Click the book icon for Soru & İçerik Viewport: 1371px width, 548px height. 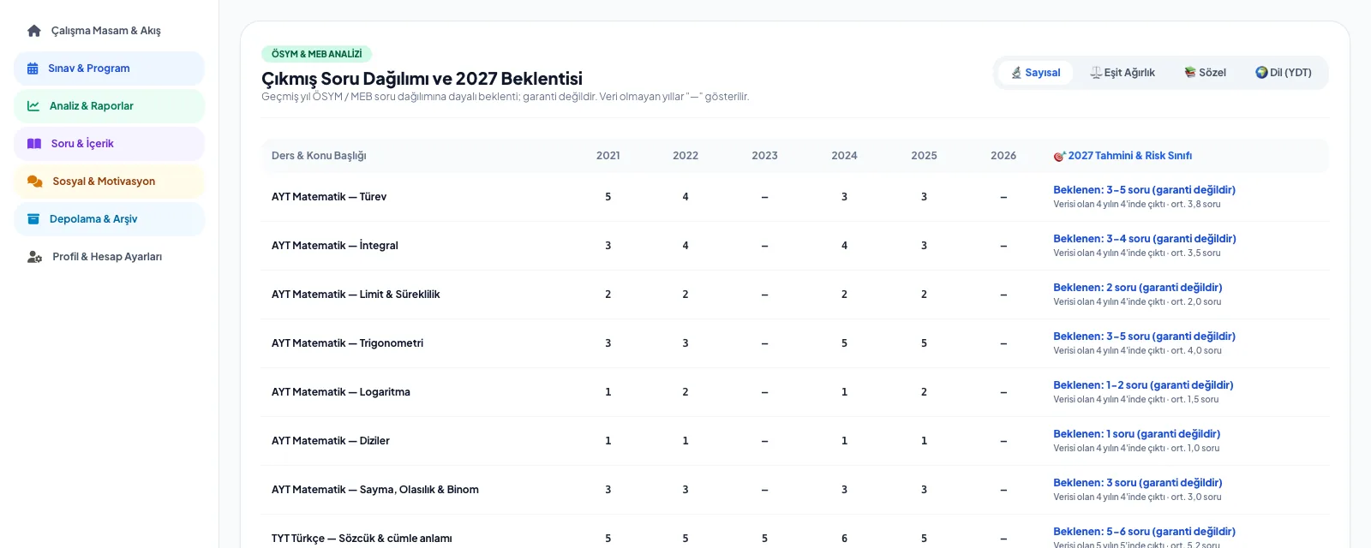coord(34,144)
